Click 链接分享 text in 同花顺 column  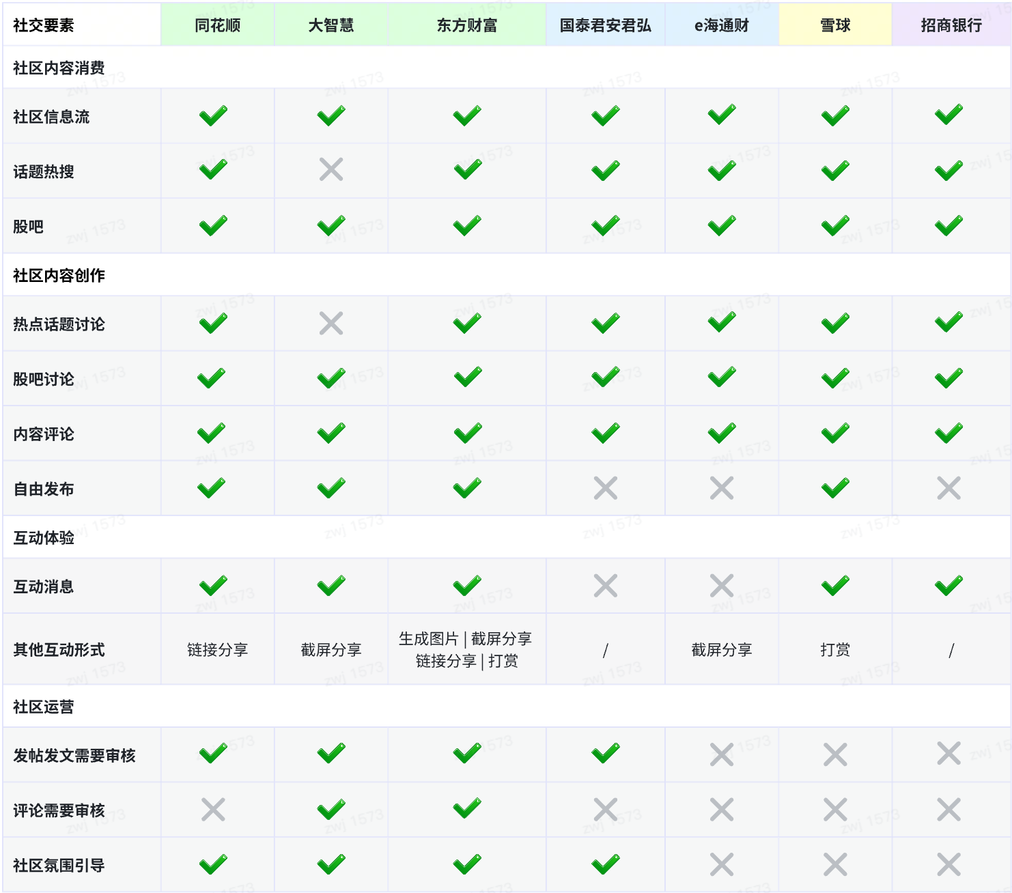[218, 650]
